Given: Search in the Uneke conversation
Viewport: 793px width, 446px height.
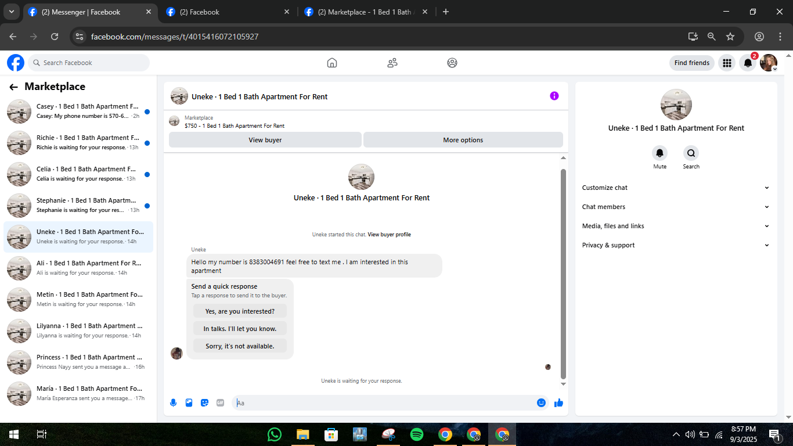Looking at the screenshot, I should point(691,153).
